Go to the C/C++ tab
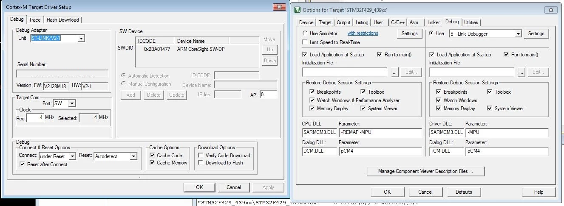 [x=398, y=22]
